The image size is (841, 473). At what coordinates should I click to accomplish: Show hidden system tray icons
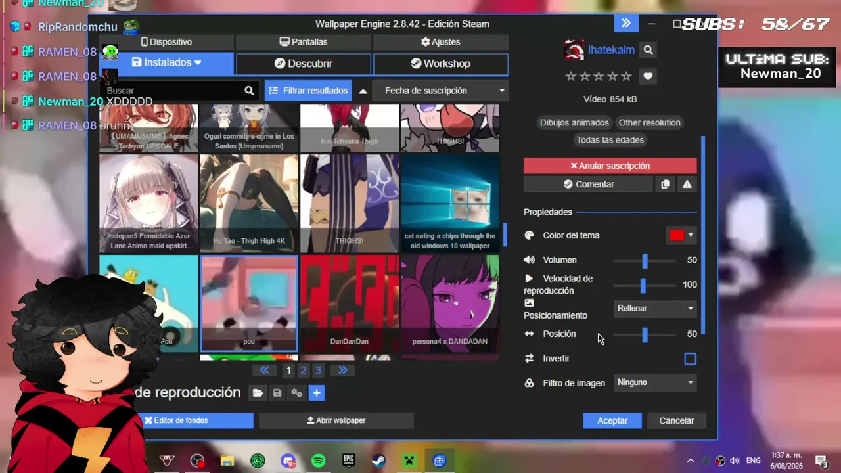pyautogui.click(x=691, y=461)
